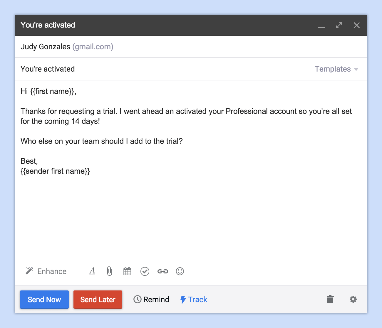Open compose settings via the gear icon
The image size is (382, 328).
(353, 299)
